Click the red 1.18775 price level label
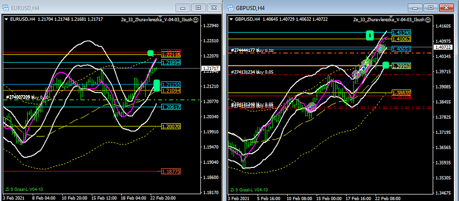The image size is (459, 201). tap(171, 171)
